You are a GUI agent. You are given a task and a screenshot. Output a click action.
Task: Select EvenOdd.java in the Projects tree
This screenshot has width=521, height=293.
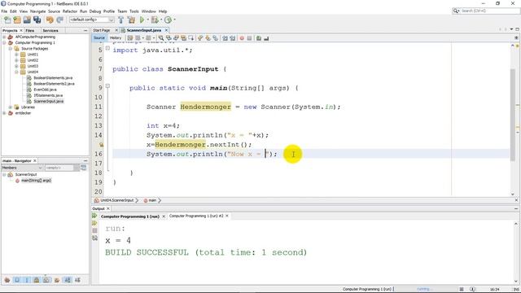[45, 90]
